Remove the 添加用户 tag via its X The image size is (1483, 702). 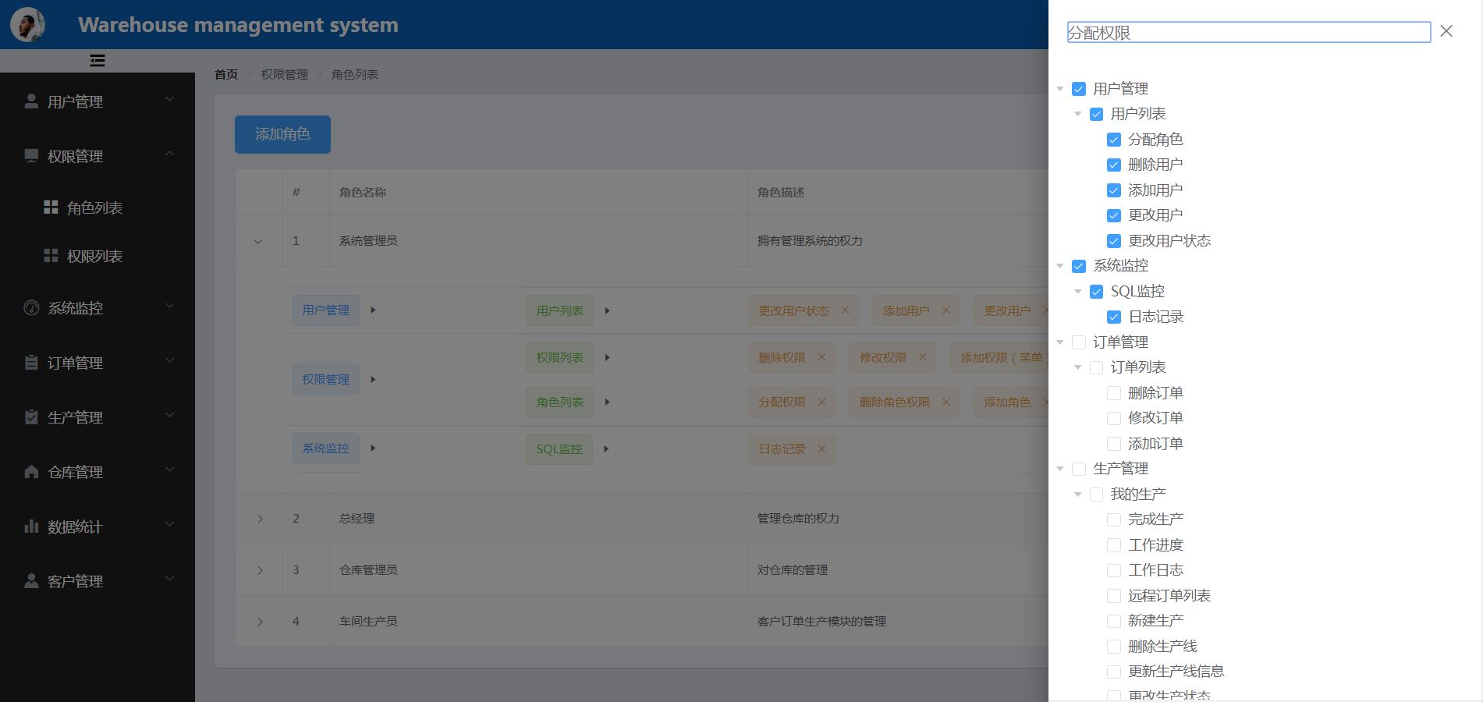(x=946, y=310)
